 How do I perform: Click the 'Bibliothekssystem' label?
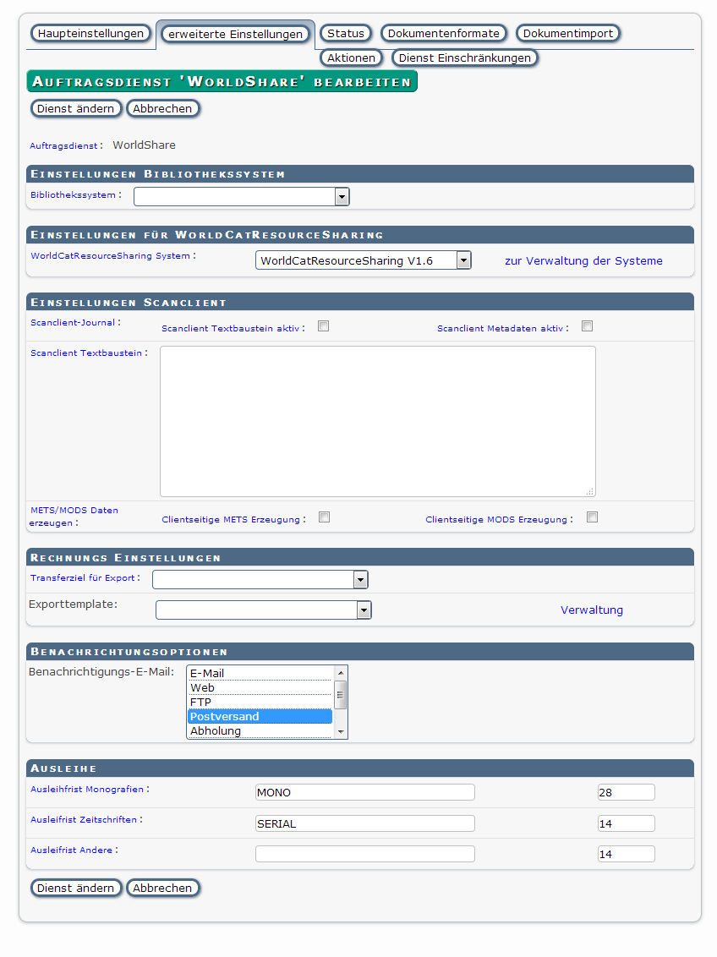coord(74,195)
